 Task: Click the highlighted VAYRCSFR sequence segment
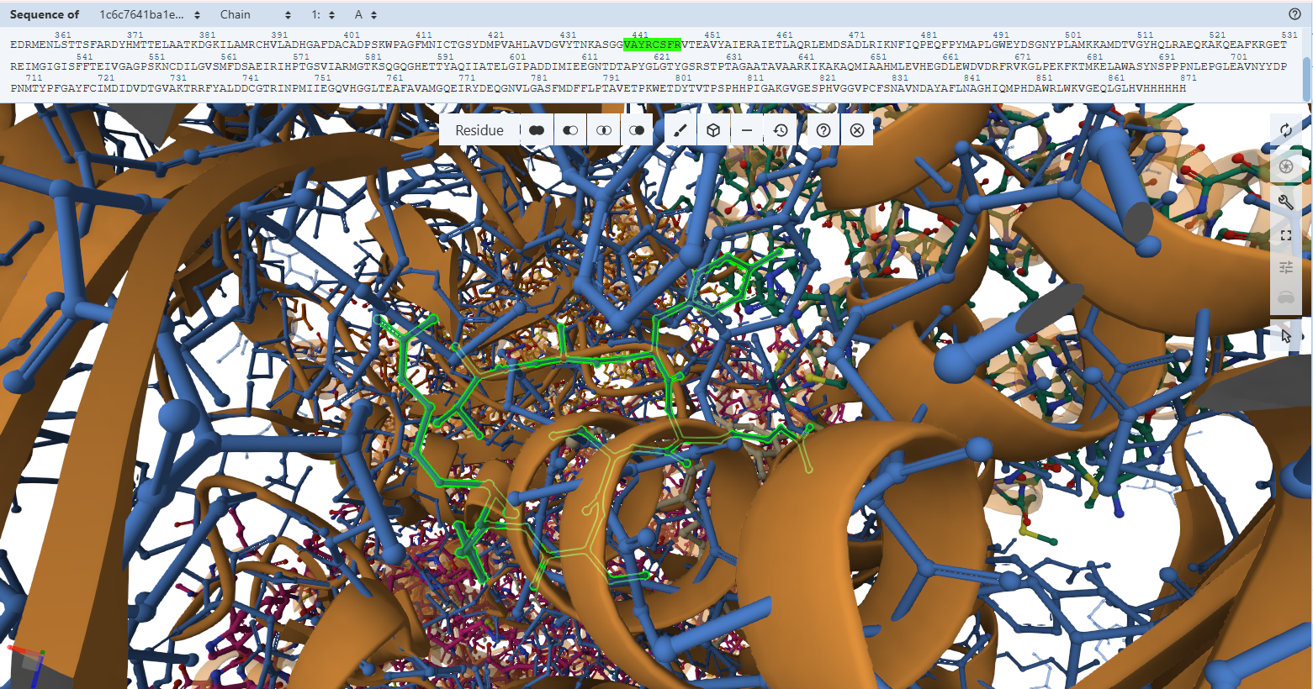652,45
